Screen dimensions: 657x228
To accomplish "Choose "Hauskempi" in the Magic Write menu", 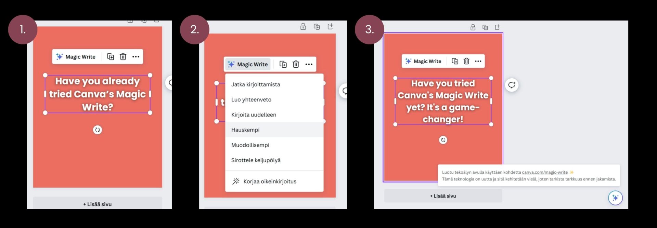I will (x=245, y=130).
